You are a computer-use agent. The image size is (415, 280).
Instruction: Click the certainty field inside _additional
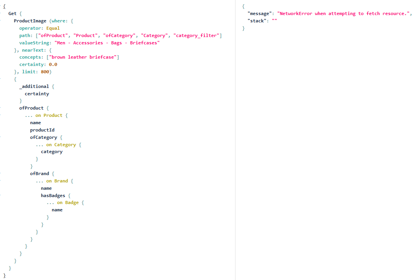[37, 93]
